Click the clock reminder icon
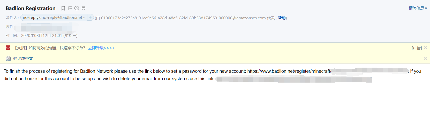 click(x=77, y=8)
